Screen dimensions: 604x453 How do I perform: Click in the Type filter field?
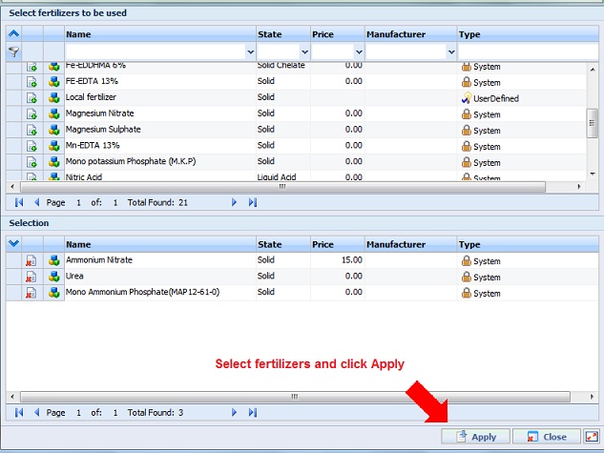(x=529, y=51)
